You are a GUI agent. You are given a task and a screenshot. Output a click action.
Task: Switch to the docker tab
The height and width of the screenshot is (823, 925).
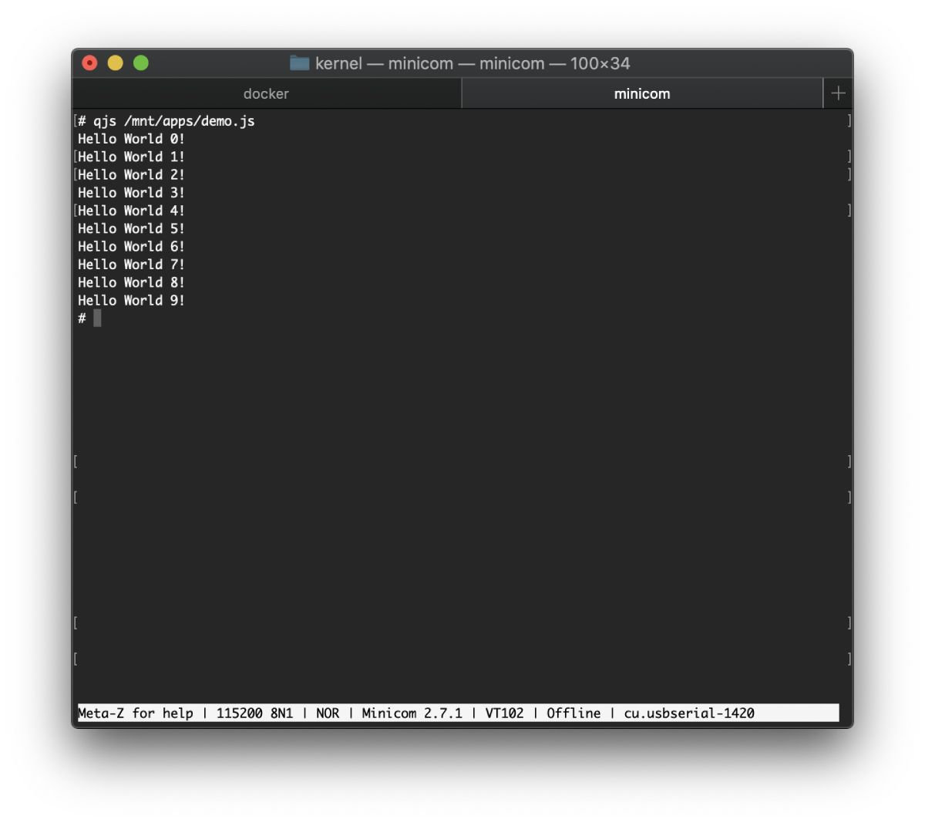[x=266, y=93]
